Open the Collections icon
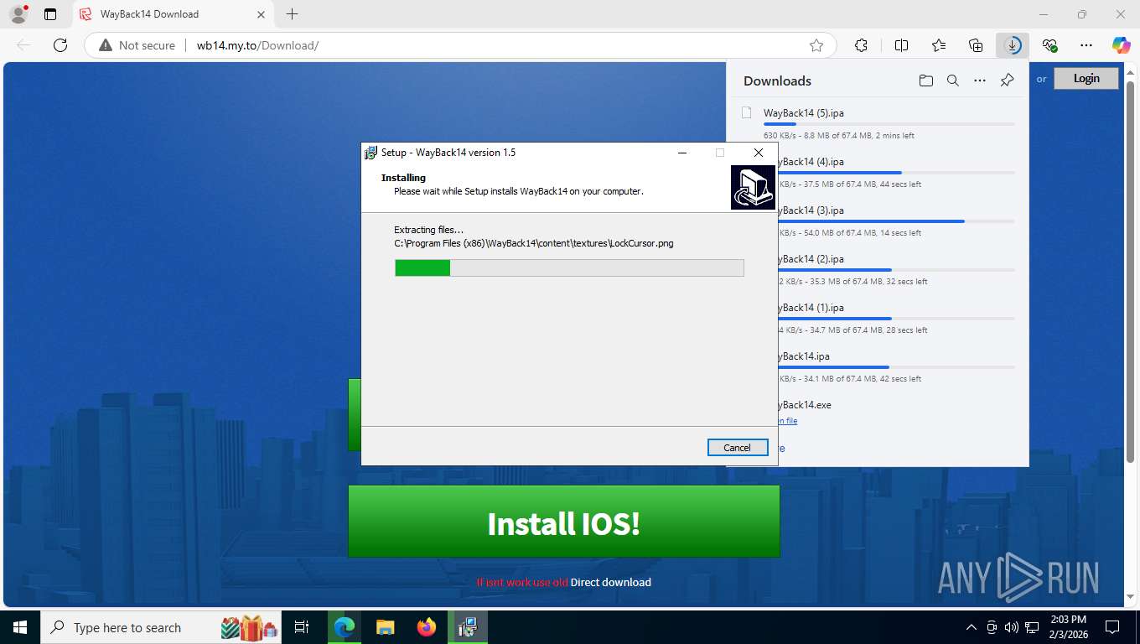 (x=976, y=45)
